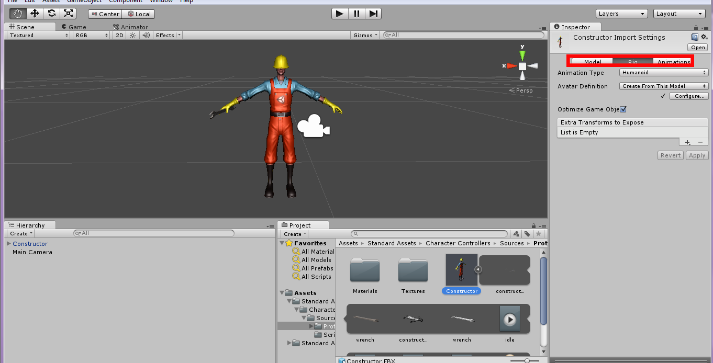Collapse Constructor asset sub-items arrow

[478, 269]
